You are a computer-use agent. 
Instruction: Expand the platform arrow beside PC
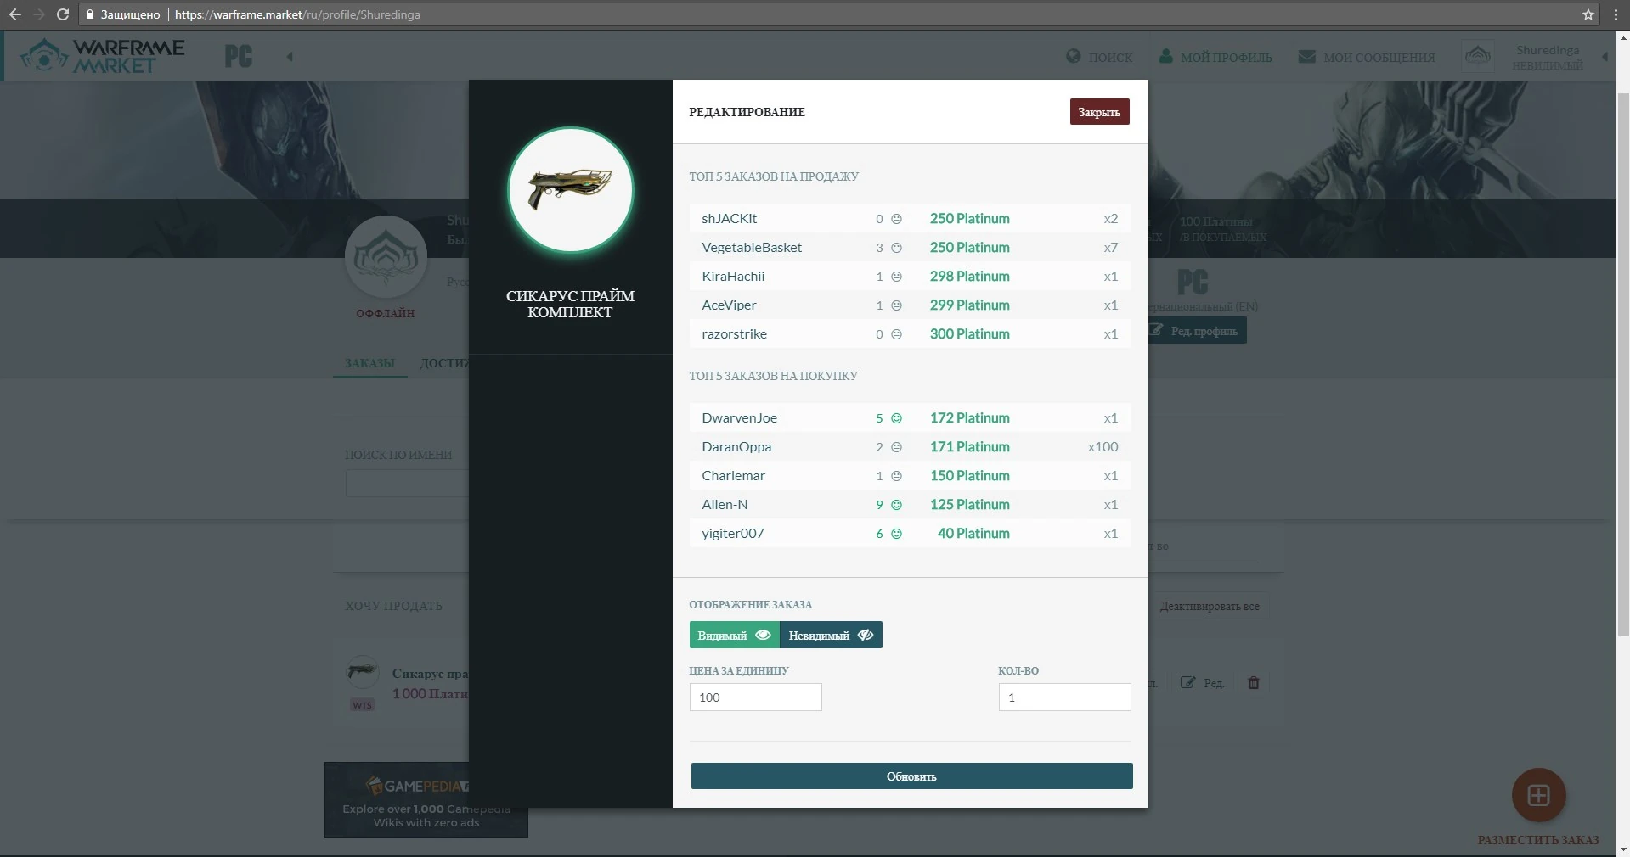point(290,57)
